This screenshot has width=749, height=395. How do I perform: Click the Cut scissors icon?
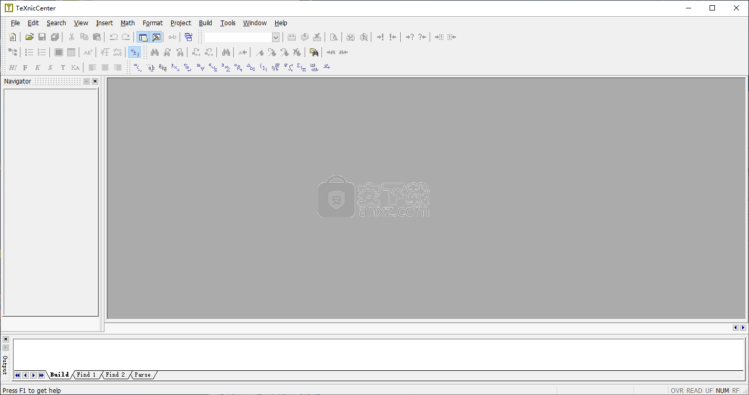(71, 37)
